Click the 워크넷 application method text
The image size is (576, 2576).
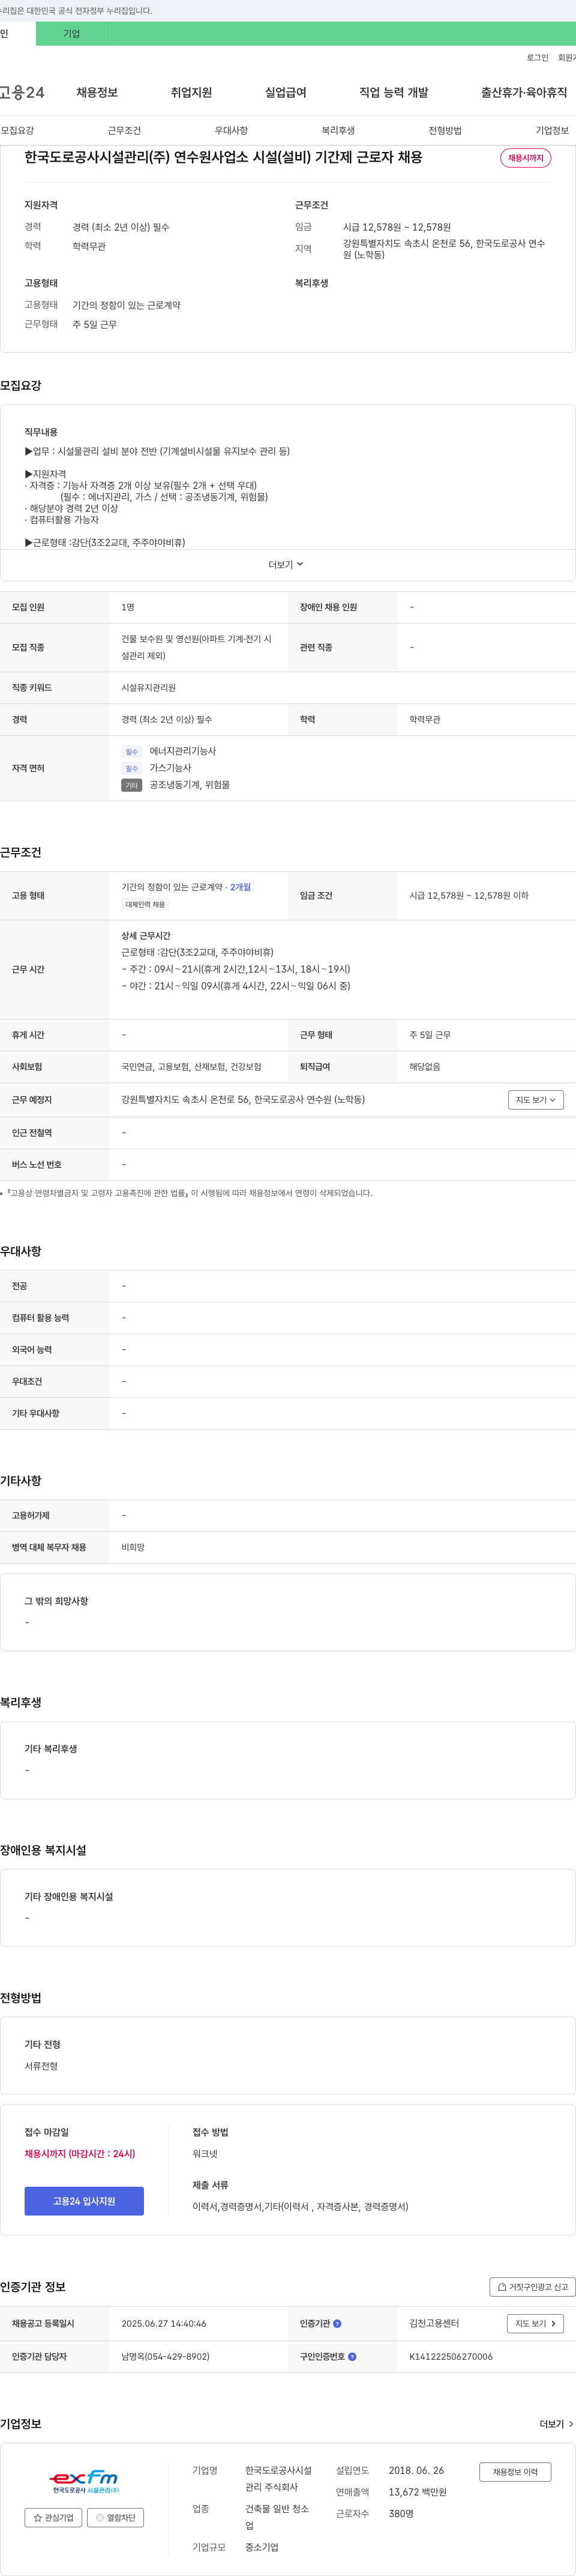(x=205, y=2153)
